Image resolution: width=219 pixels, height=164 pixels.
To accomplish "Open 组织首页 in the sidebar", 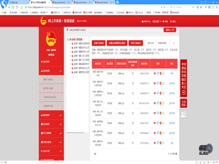I will tap(46, 61).
